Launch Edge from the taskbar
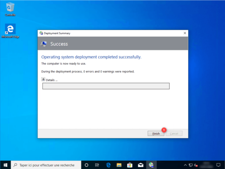This screenshot has width=225, height=169. tap(108, 165)
